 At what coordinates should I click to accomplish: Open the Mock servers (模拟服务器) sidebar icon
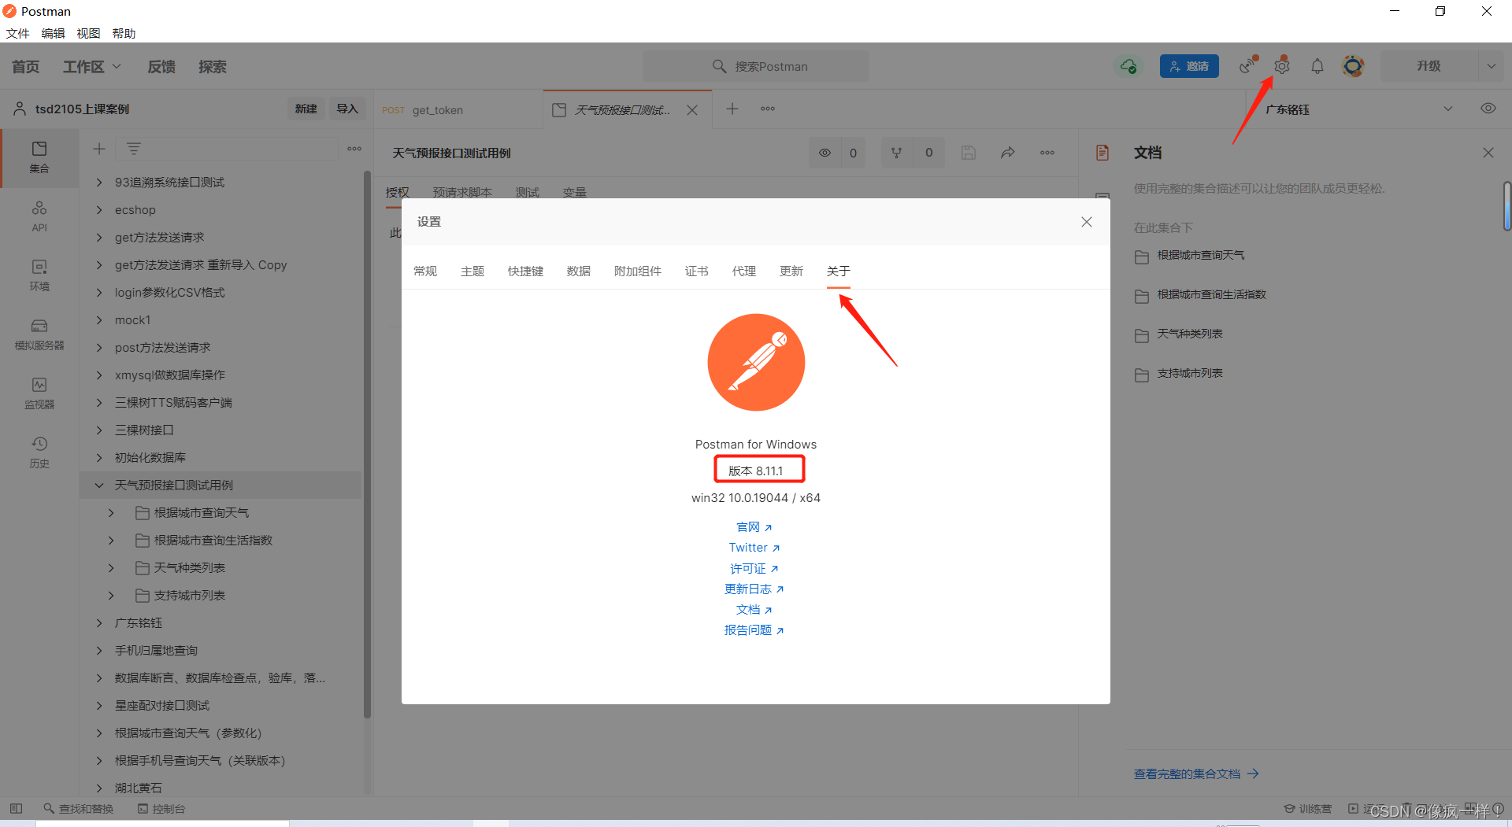(x=39, y=334)
